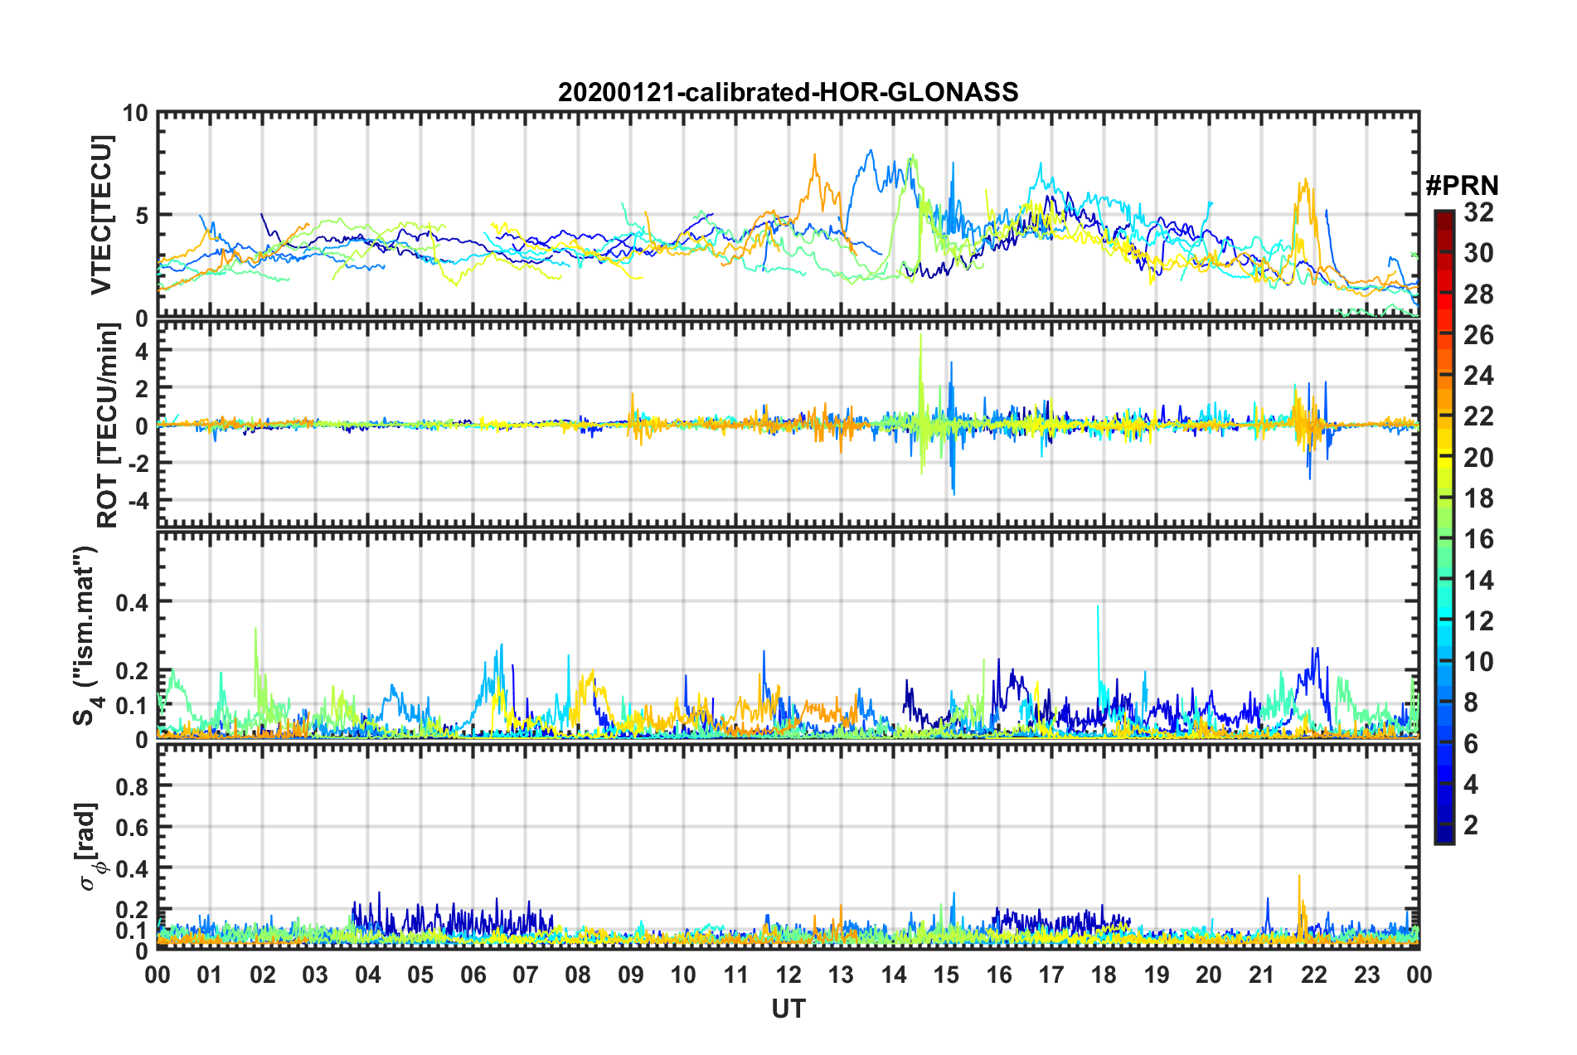Click the colorbar tick label 22
The width and height of the screenshot is (1577, 1055).
[x=1478, y=416]
